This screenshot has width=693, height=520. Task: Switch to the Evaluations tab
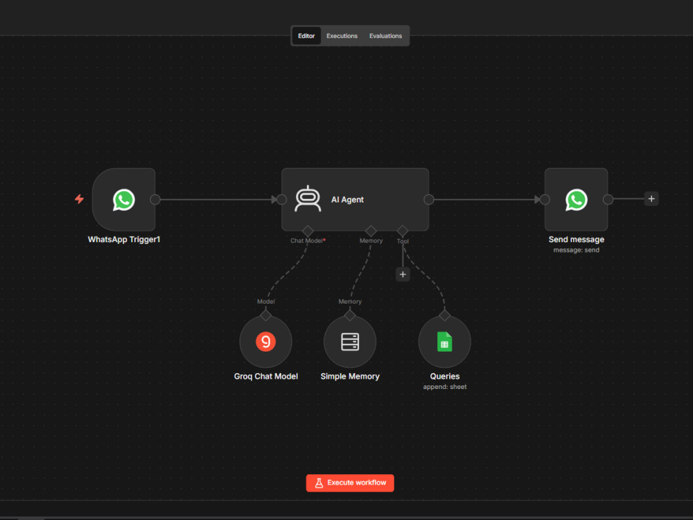coord(385,36)
